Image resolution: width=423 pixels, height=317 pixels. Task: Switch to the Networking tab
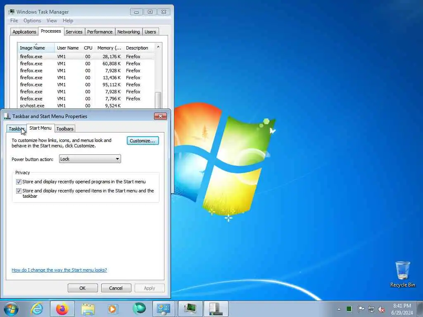[x=129, y=32]
